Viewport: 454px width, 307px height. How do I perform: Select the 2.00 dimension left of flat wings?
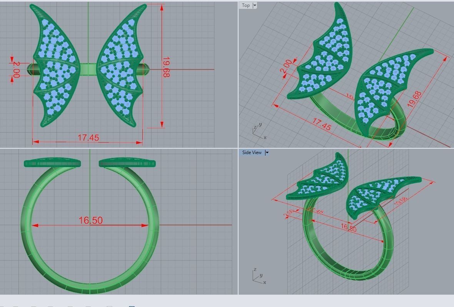16,70
